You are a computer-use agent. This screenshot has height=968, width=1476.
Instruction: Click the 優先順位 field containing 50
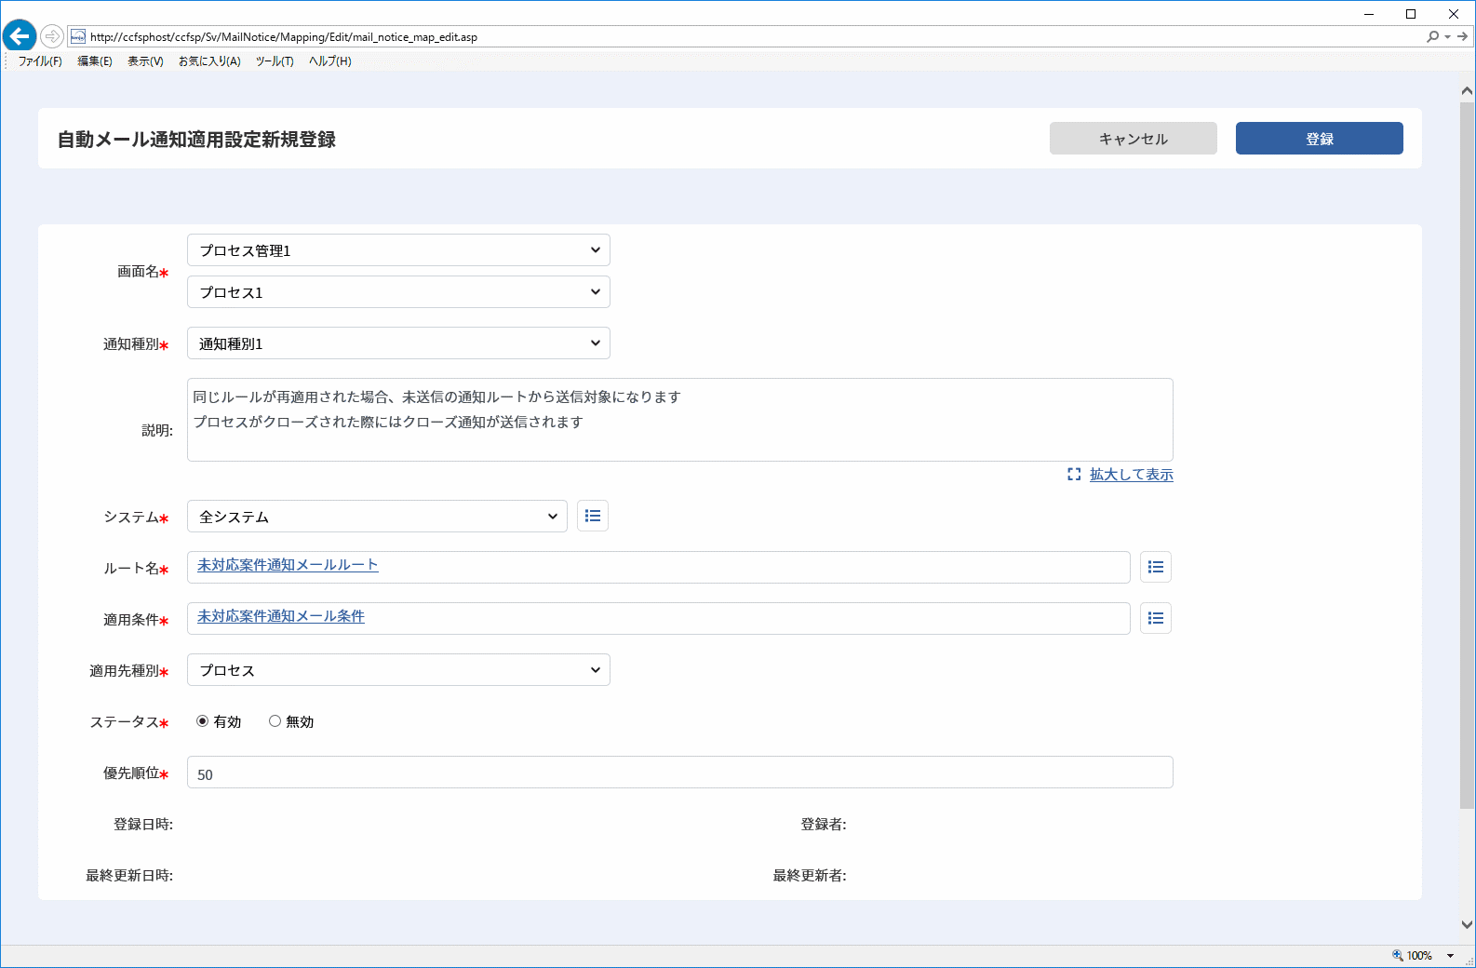click(x=680, y=773)
